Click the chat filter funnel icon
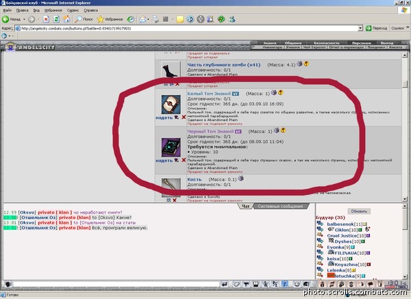 pyautogui.click(x=246, y=284)
